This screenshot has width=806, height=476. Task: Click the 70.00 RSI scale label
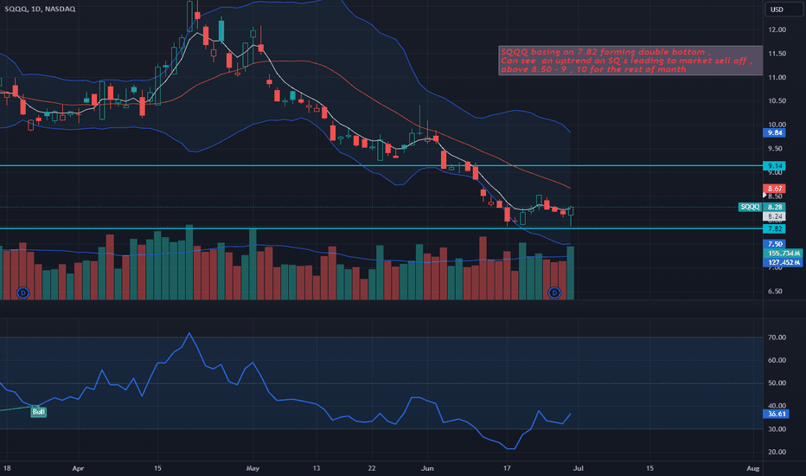pos(777,338)
